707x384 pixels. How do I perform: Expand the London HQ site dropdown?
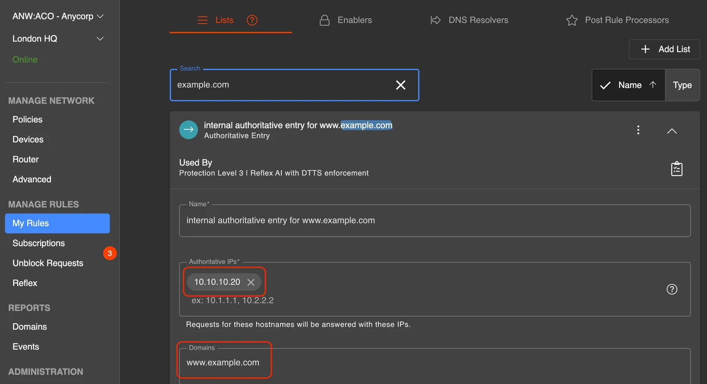(58, 38)
